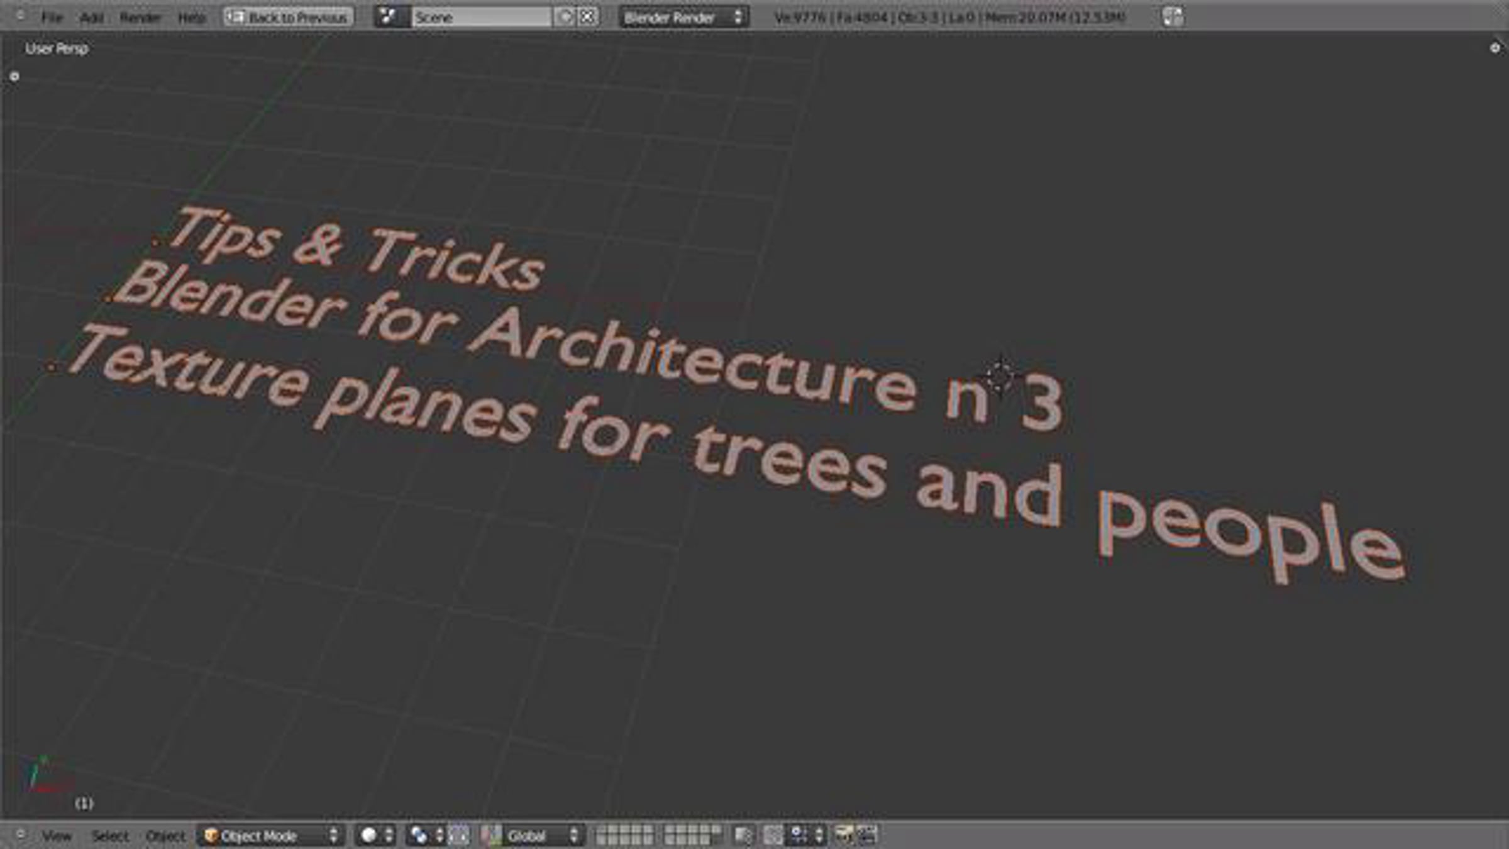This screenshot has height=849, width=1509.
Task: Open the Add menu
Action: pyautogui.click(x=91, y=18)
